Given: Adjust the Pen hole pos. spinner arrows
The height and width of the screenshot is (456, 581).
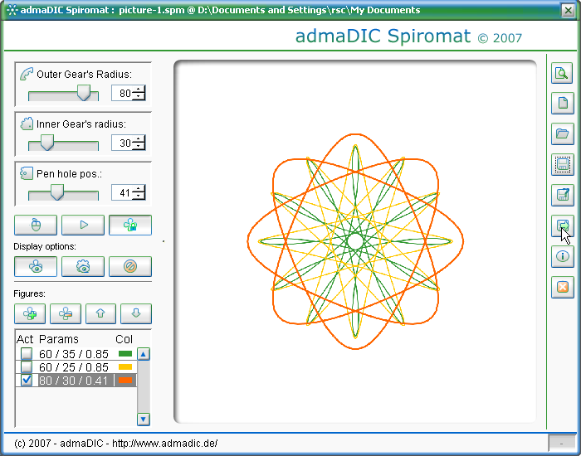Looking at the screenshot, I should (139, 192).
